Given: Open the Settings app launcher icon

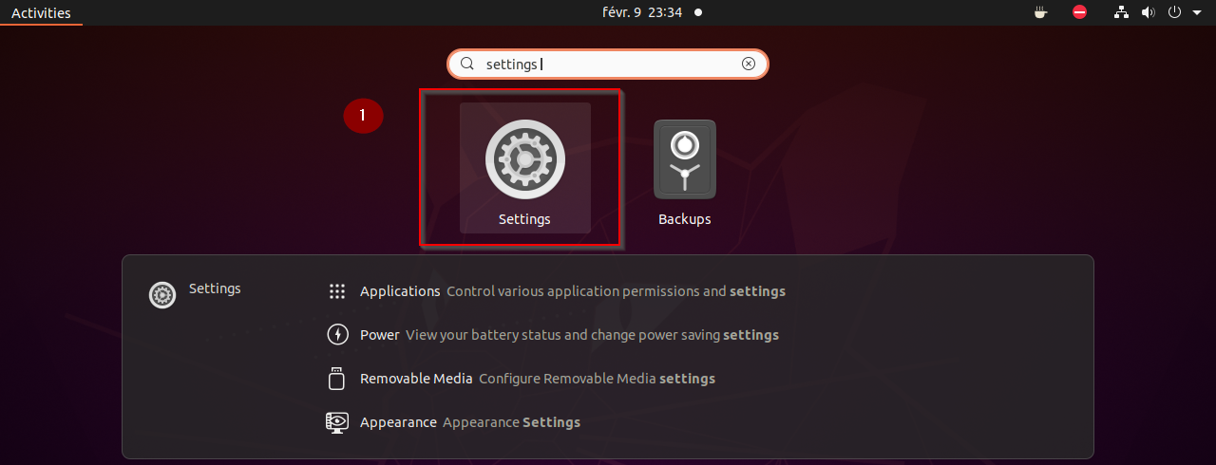Looking at the screenshot, I should coord(524,159).
